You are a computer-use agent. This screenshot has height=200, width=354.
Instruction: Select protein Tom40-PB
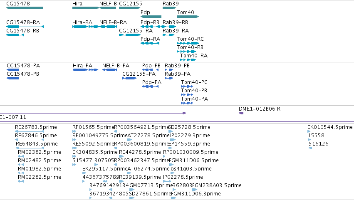[194, 91]
